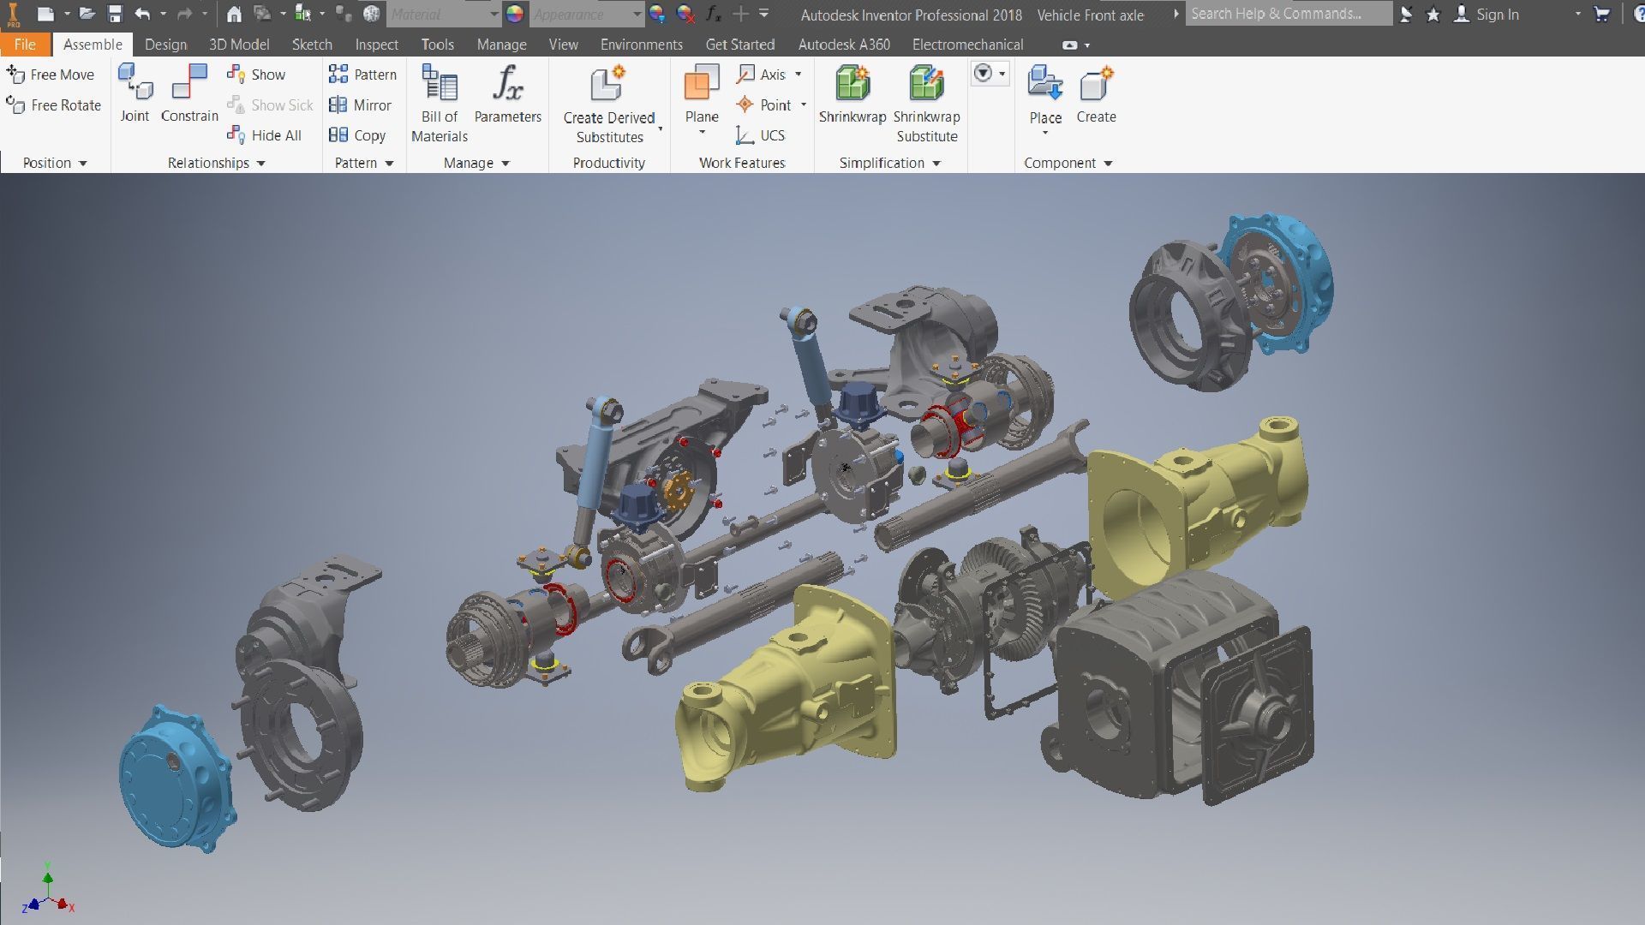Expand the Relationships panel dropdown

(260, 163)
